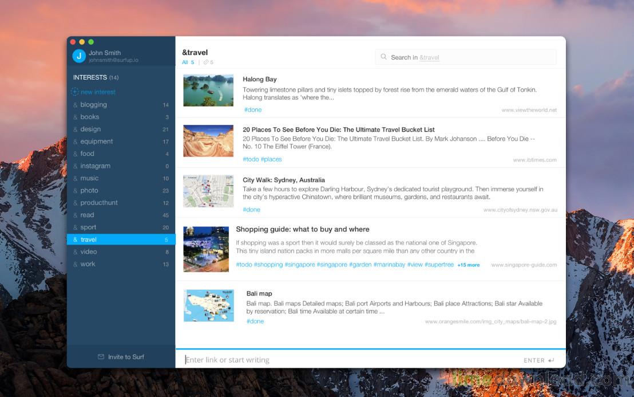Click the search magnifier icon
The width and height of the screenshot is (634, 397).
click(384, 57)
